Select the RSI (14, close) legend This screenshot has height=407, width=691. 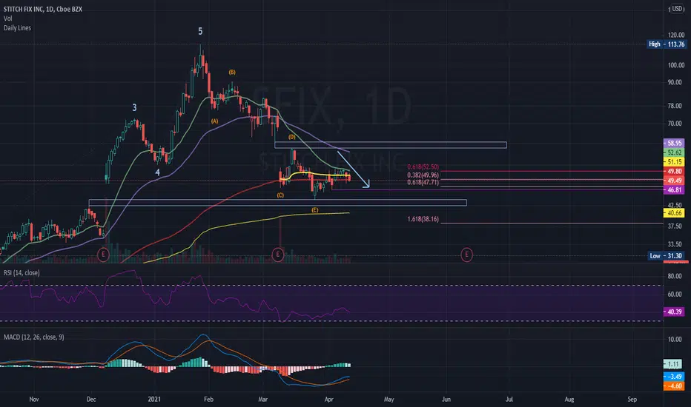[x=22, y=273]
